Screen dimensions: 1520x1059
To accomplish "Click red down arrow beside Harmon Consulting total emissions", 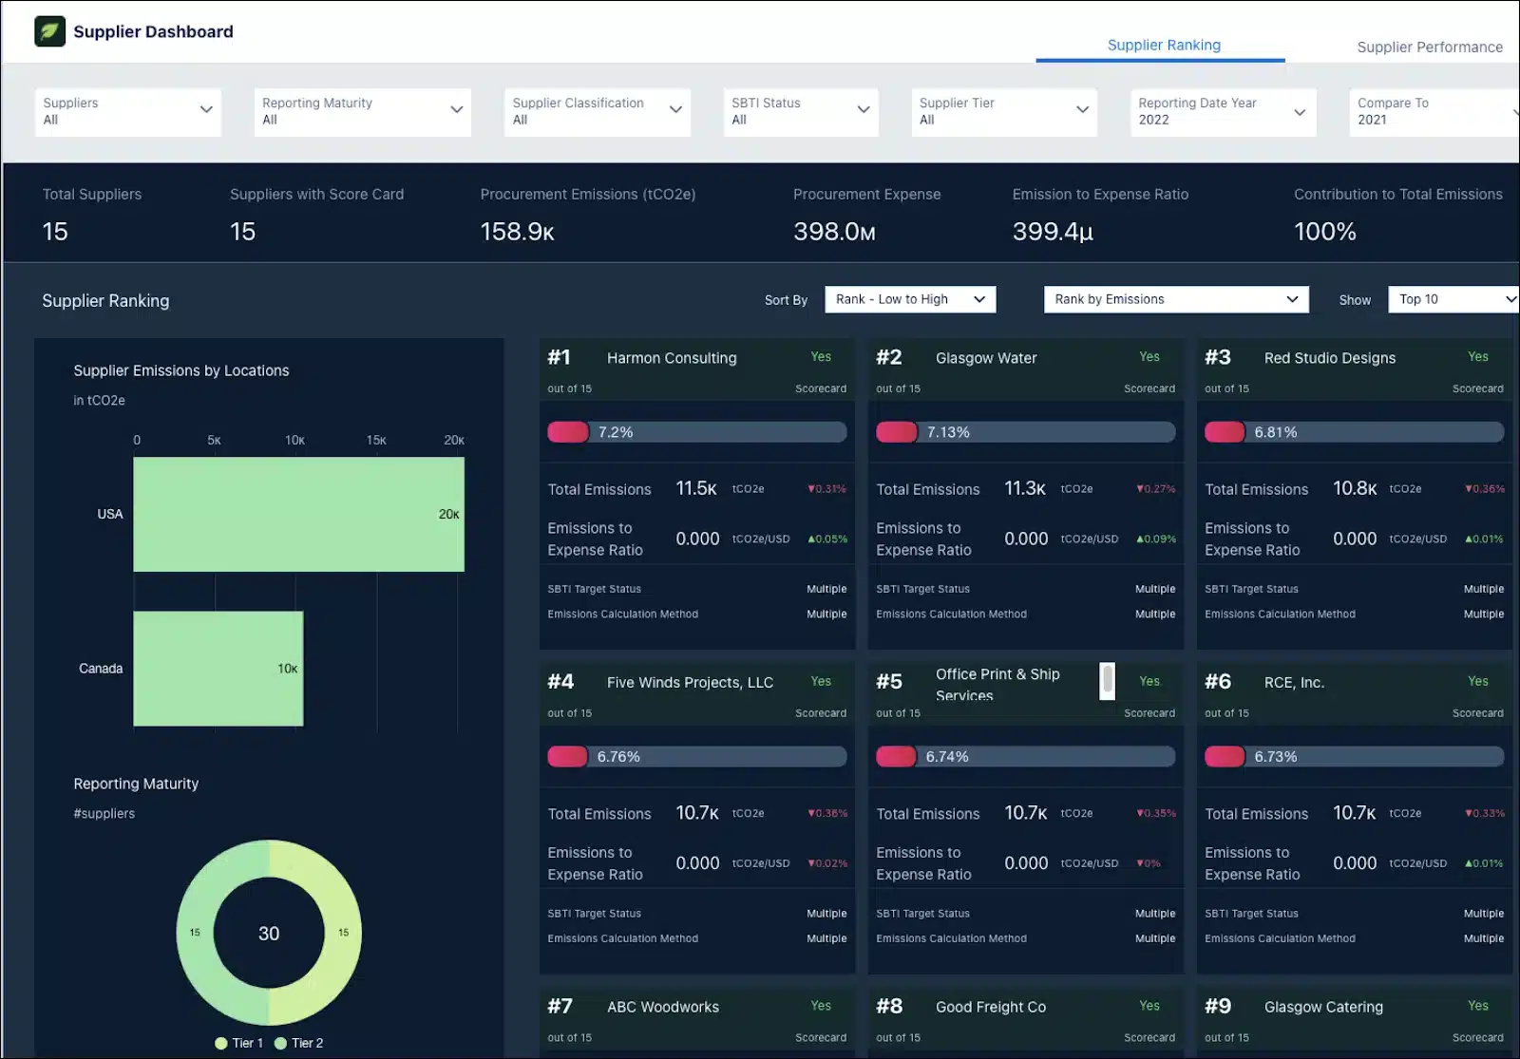I will [x=811, y=489].
